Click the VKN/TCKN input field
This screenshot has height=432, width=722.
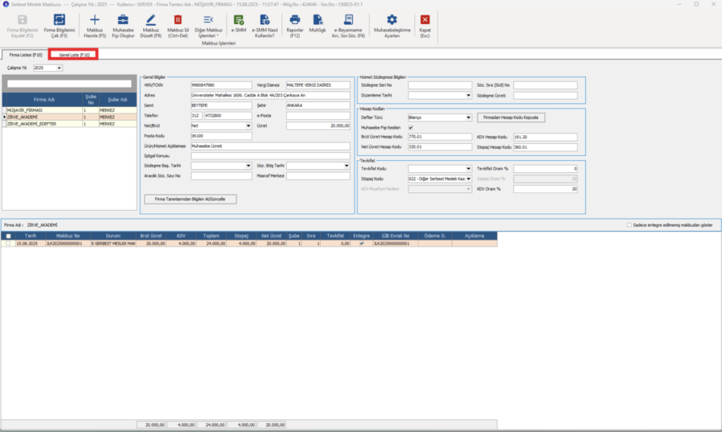tap(221, 85)
